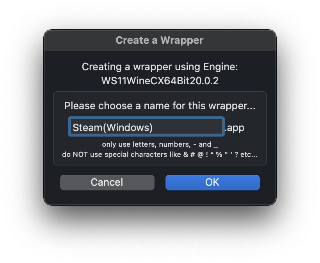
Task: Cancel the wrapper creation dialog
Action: point(107,182)
